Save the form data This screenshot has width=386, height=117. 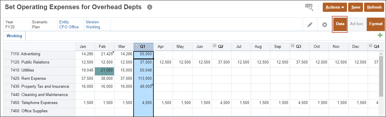(356, 7)
